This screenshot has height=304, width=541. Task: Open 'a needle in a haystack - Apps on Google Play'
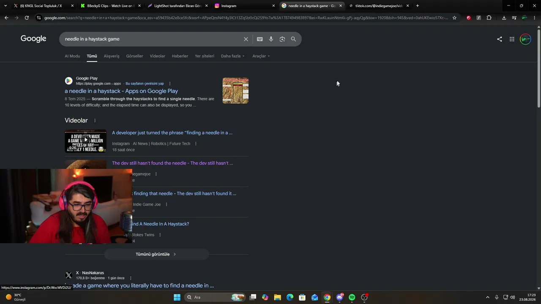(121, 91)
